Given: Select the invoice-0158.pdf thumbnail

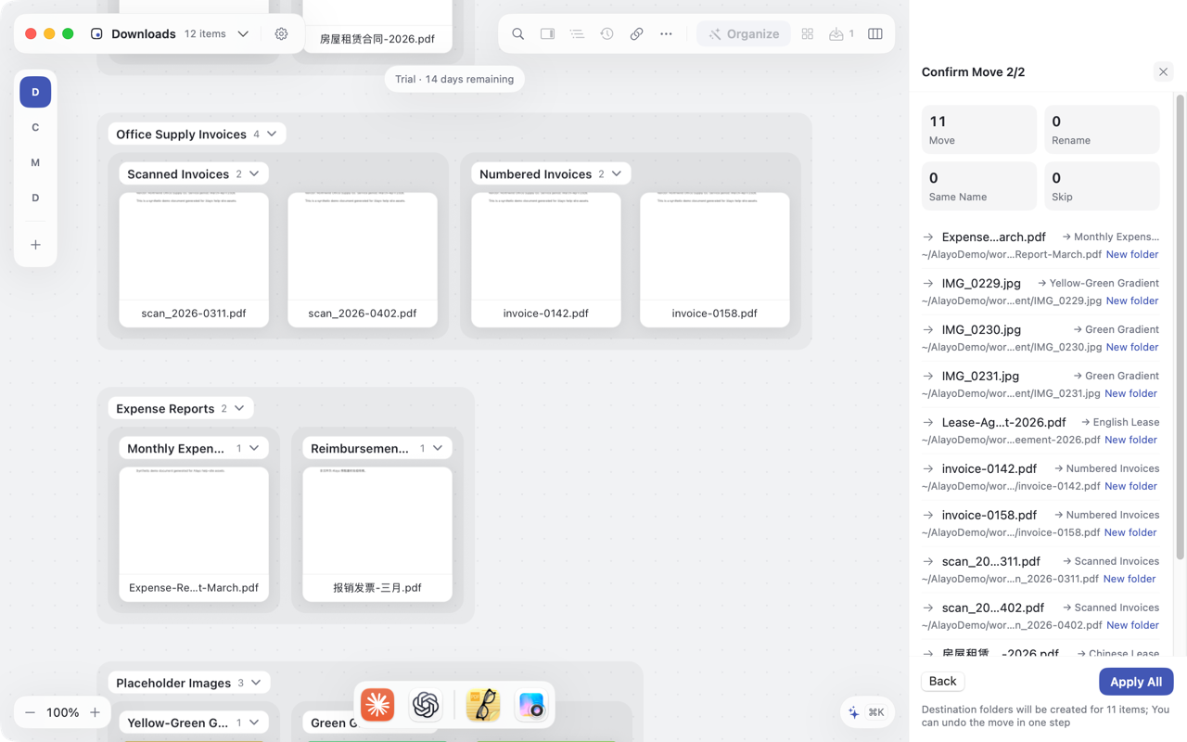Looking at the screenshot, I should (715, 260).
